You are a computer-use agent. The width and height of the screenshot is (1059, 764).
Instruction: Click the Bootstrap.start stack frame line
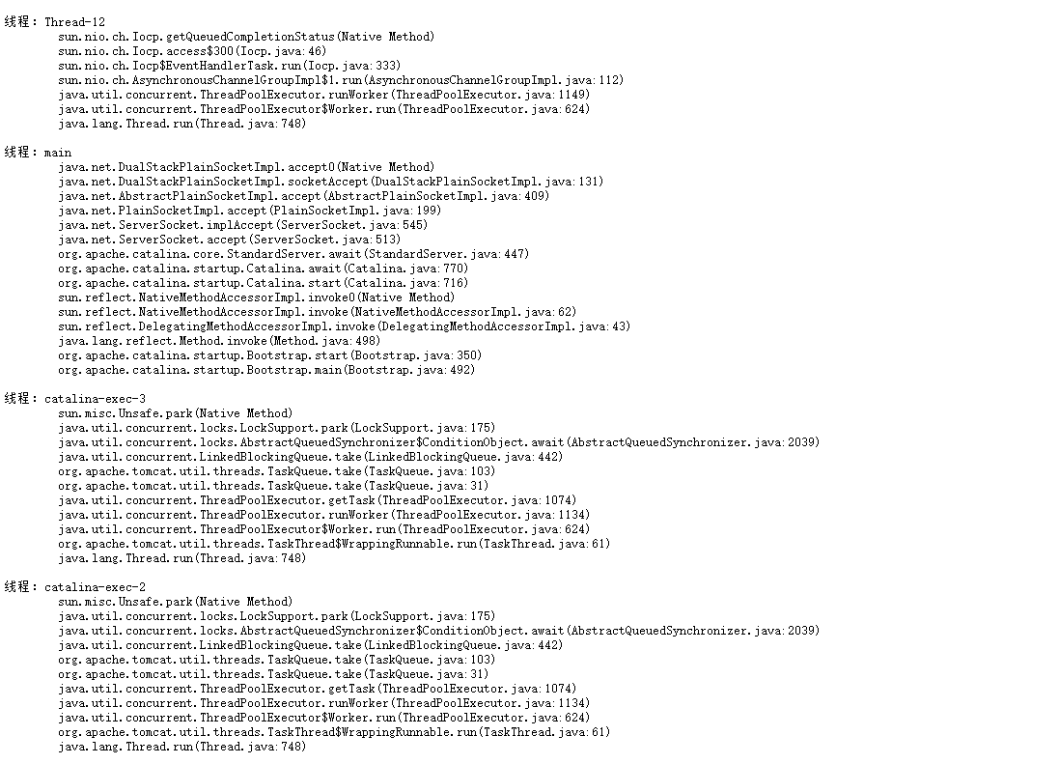click(x=270, y=355)
